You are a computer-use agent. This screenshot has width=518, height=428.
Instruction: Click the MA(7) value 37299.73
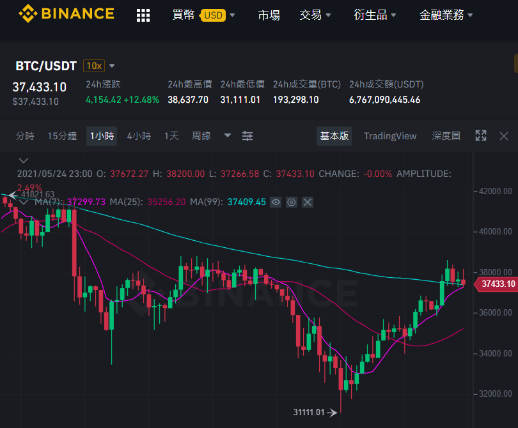click(86, 202)
